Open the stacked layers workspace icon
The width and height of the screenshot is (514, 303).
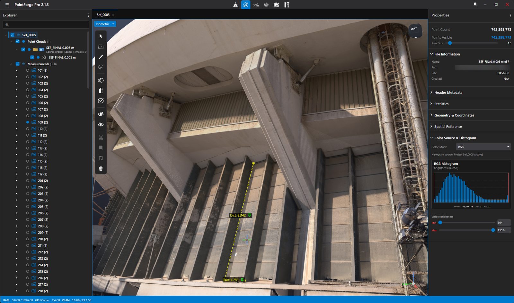(266, 5)
